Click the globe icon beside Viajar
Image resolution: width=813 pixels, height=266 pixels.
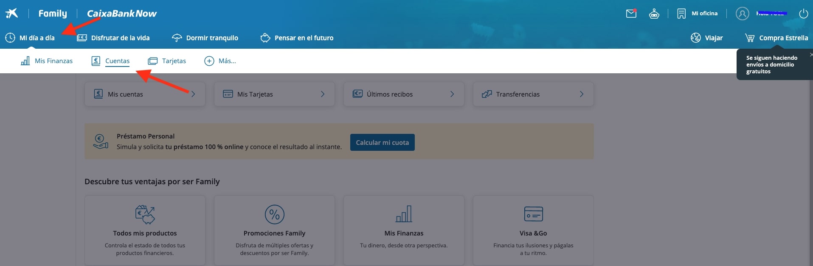tap(696, 38)
